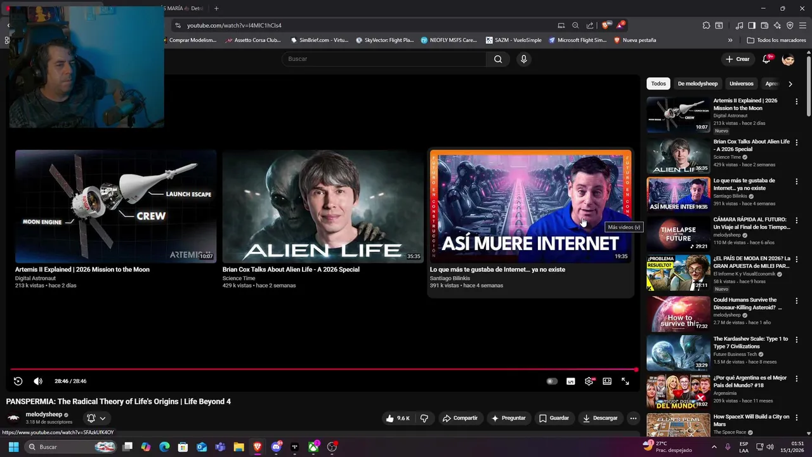This screenshot has width=812, height=457.
Task: Open options for Artemis II sidebar video
Action: (x=797, y=102)
